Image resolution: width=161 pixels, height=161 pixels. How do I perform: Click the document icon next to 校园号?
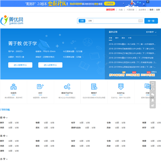(x=40, y=87)
